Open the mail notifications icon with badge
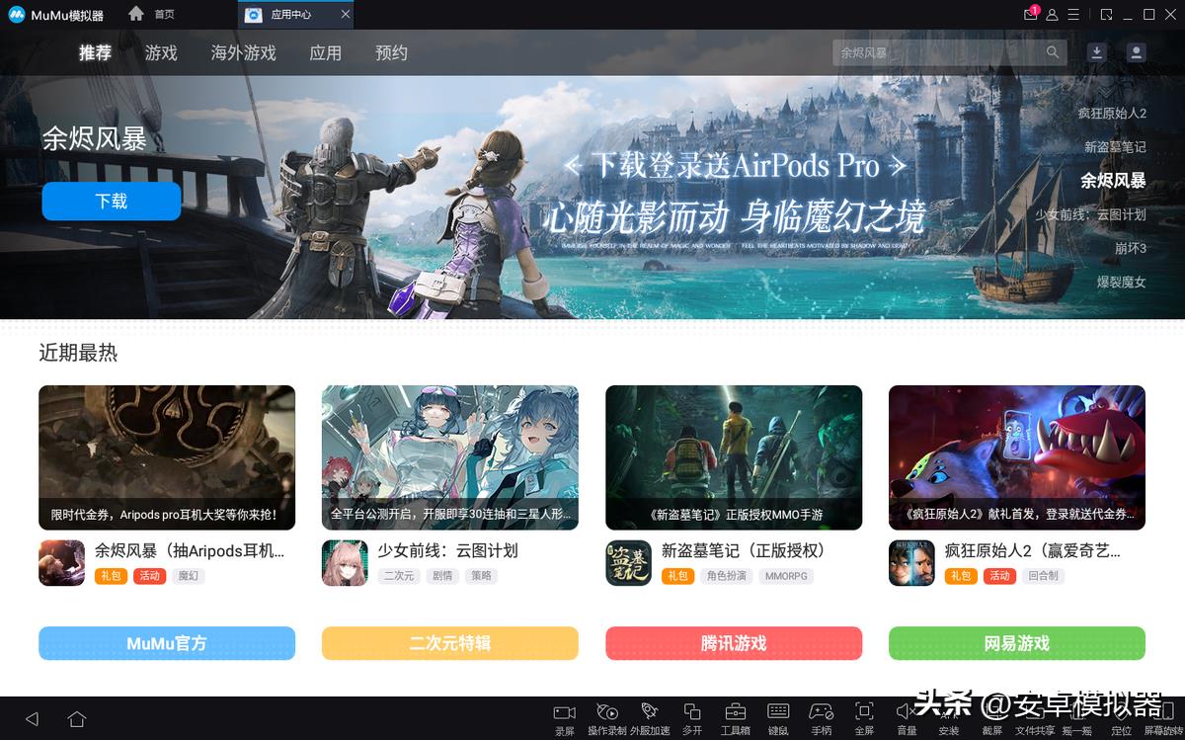Screen dimensions: 1185x740 coord(1031,14)
